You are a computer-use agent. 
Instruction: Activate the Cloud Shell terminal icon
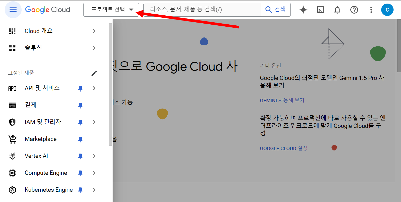pos(320,10)
